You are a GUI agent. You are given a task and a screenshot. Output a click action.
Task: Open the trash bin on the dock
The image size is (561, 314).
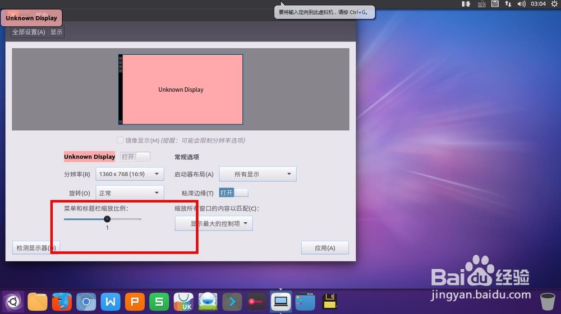547,302
